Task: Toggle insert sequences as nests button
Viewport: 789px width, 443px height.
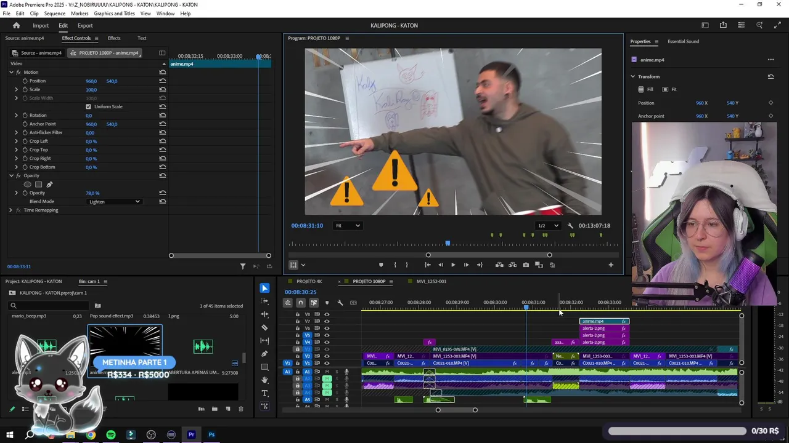Action: (x=287, y=302)
